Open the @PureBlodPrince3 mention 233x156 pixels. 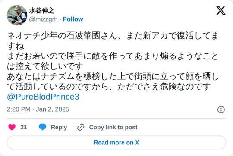tap(43, 97)
